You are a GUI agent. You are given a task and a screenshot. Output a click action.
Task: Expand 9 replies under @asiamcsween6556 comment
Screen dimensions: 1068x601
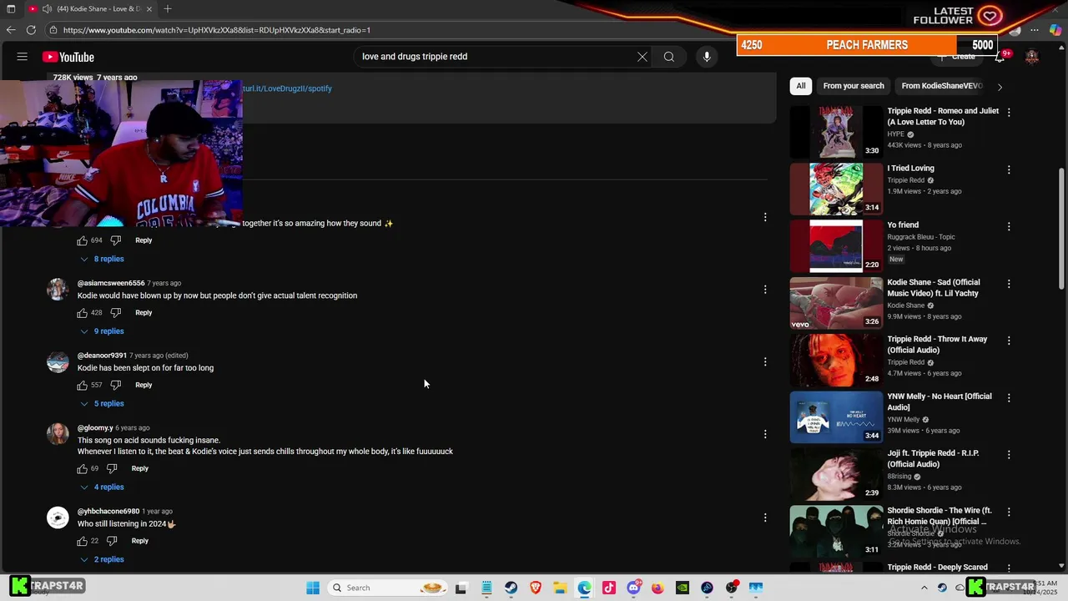102,331
